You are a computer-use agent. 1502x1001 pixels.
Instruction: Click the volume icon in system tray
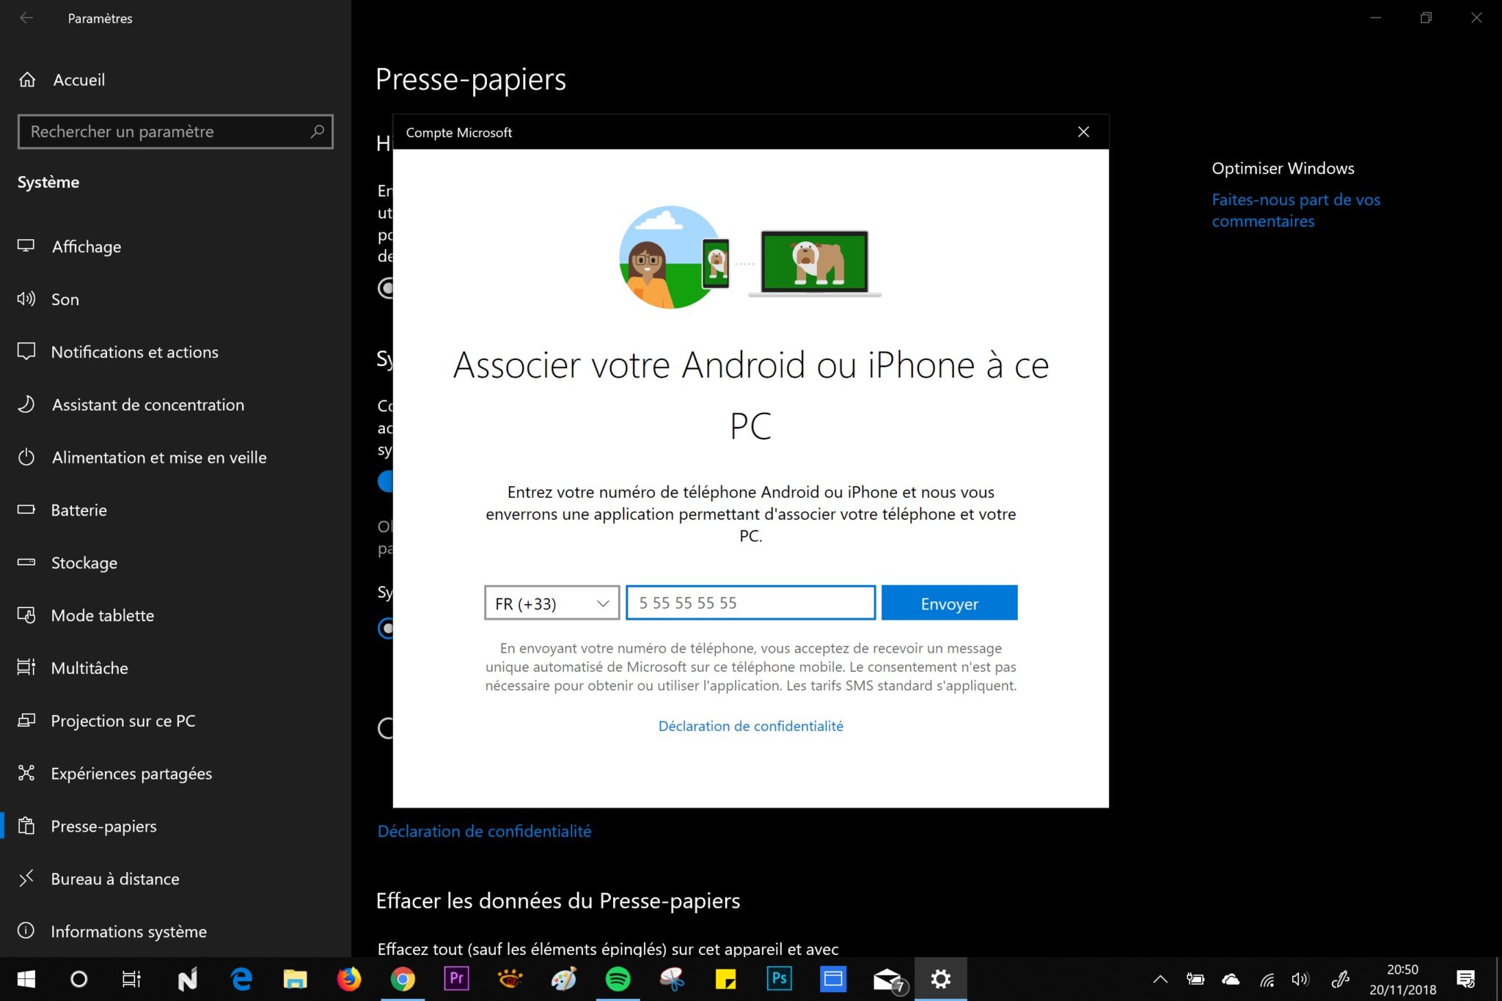(x=1300, y=979)
